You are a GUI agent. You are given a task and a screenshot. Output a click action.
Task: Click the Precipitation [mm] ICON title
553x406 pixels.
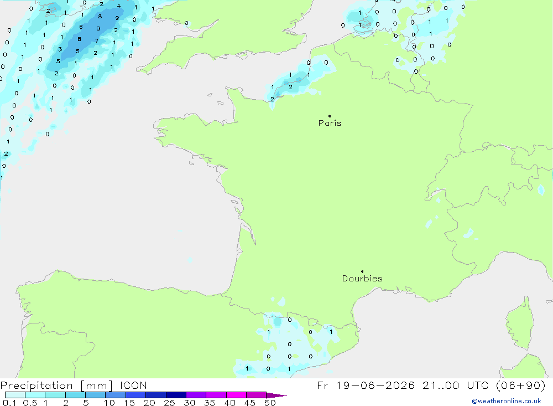click(x=74, y=385)
